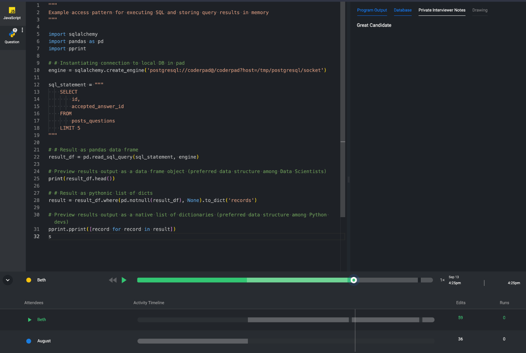The image size is (526, 353).
Task: Open the three-dot menu beside Python icon
Action: (x=22, y=30)
